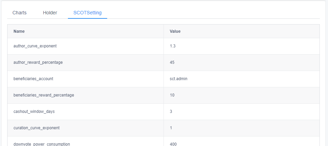Click the value 45 cell
The width and height of the screenshot is (328, 146).
point(172,62)
